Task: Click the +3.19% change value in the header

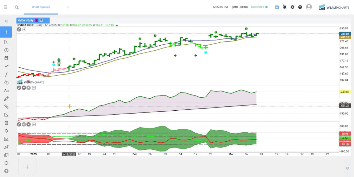Action: click(109, 25)
